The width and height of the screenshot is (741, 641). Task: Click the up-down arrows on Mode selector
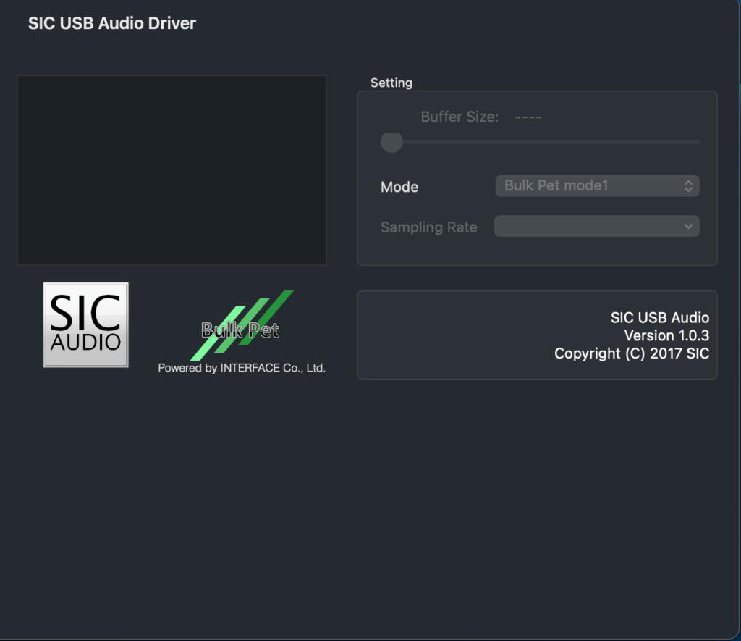pyautogui.click(x=688, y=186)
